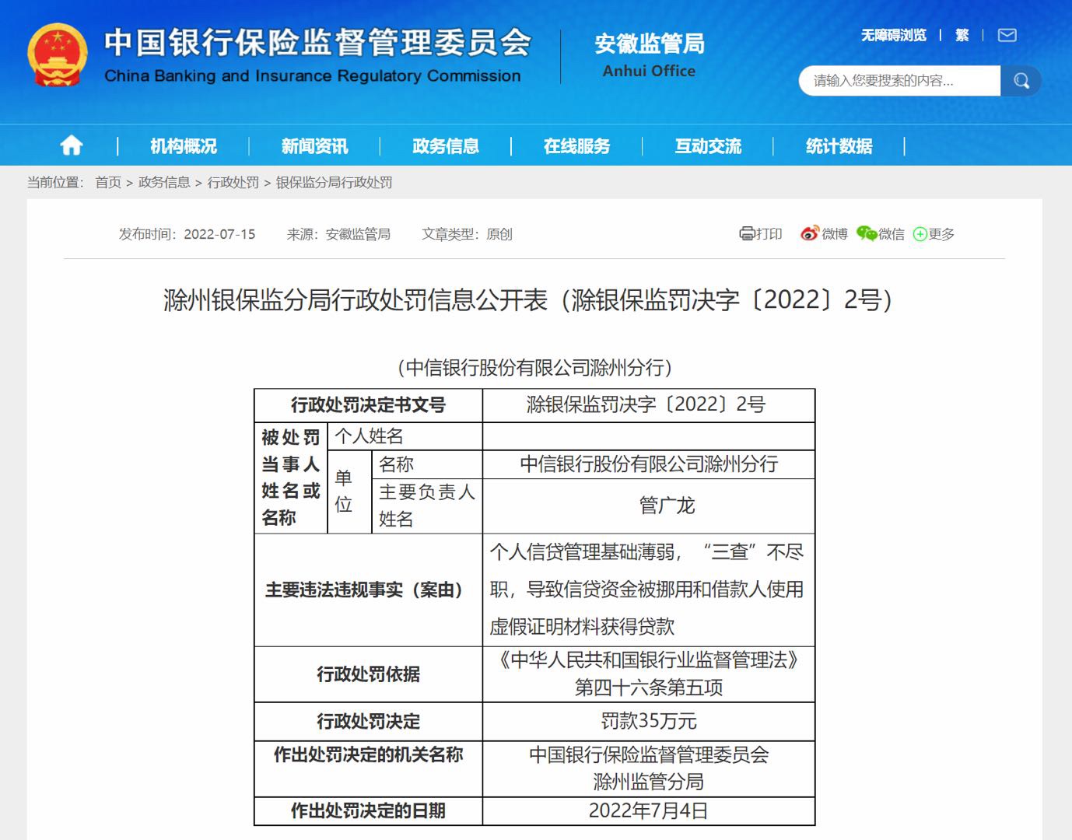Viewport: 1072px width, 840px height.
Task: Click 作出处罚决定的机关名称 cell
Action: tap(369, 768)
